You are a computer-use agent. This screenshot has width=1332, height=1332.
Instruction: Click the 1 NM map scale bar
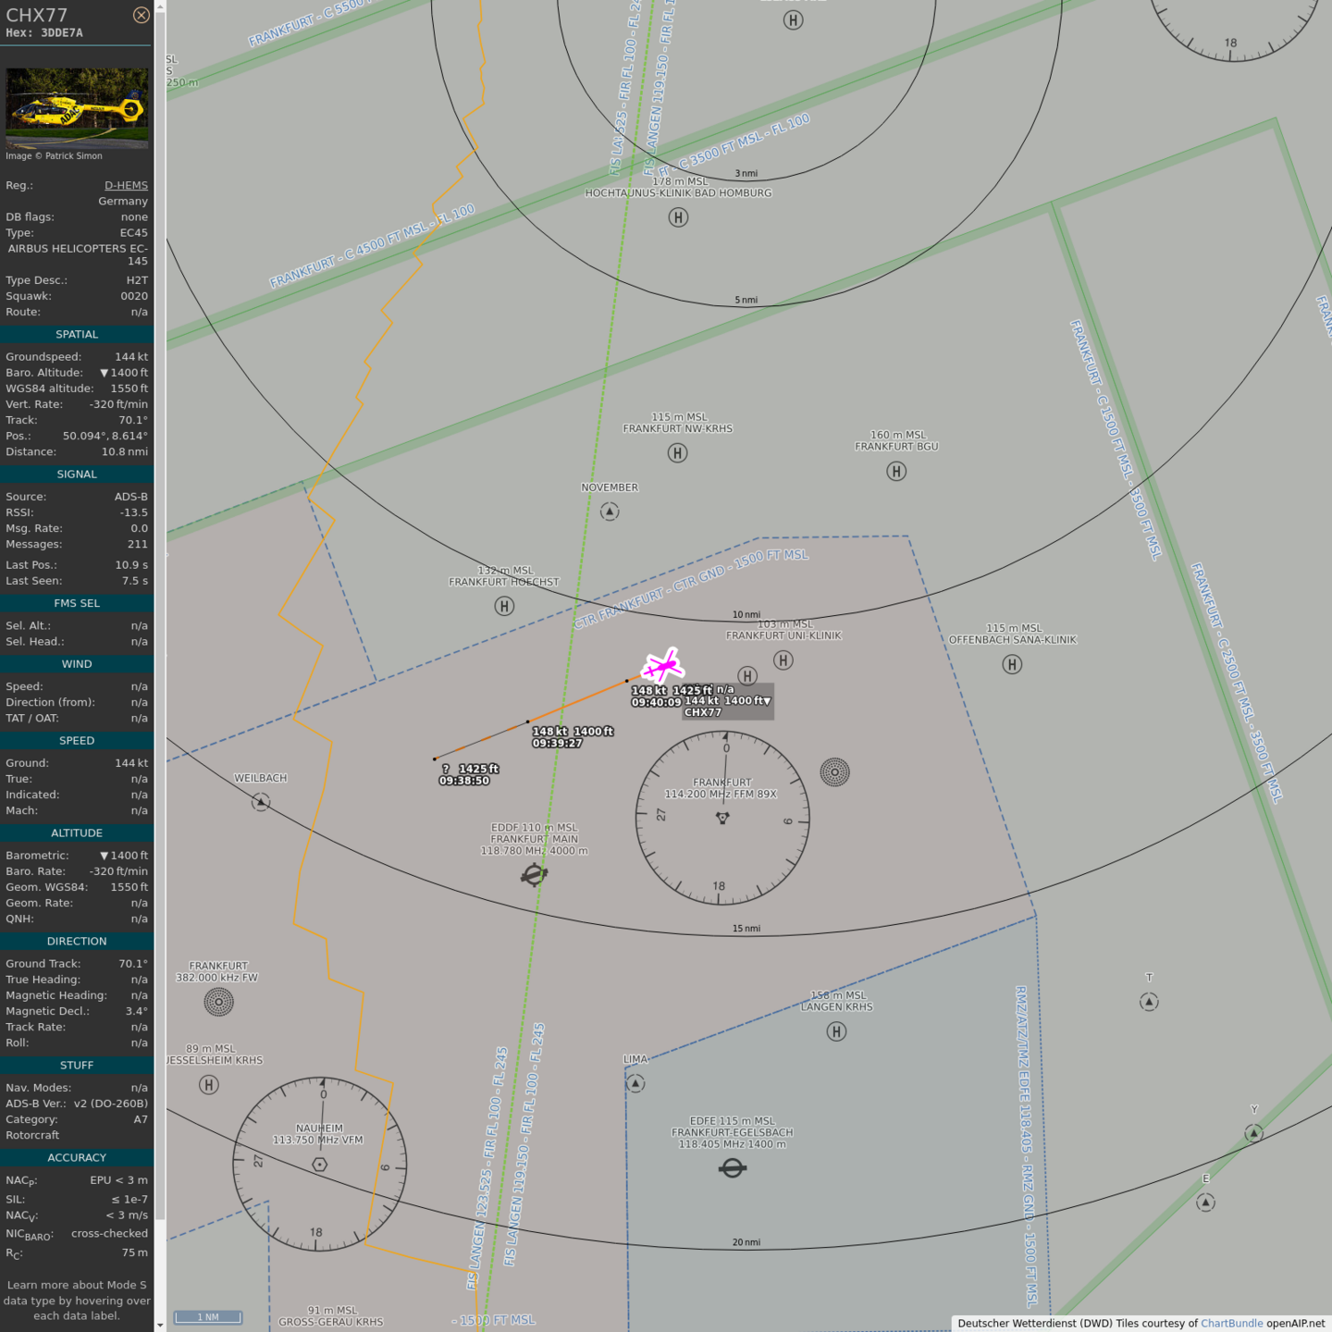[208, 1317]
